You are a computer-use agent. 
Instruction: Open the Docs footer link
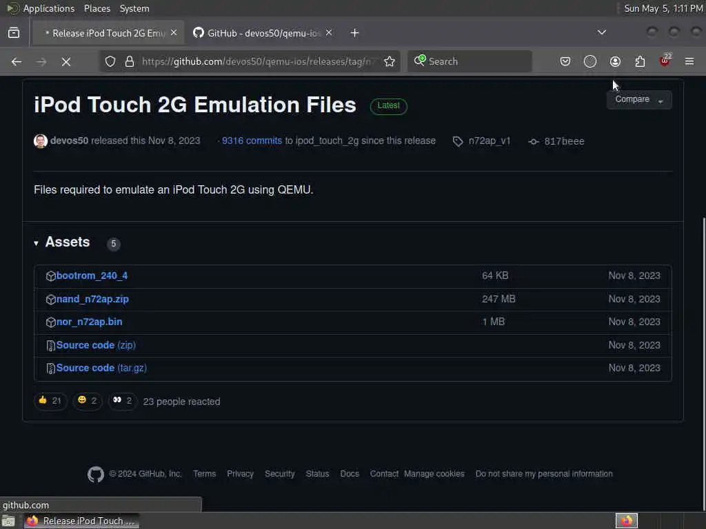(350, 474)
